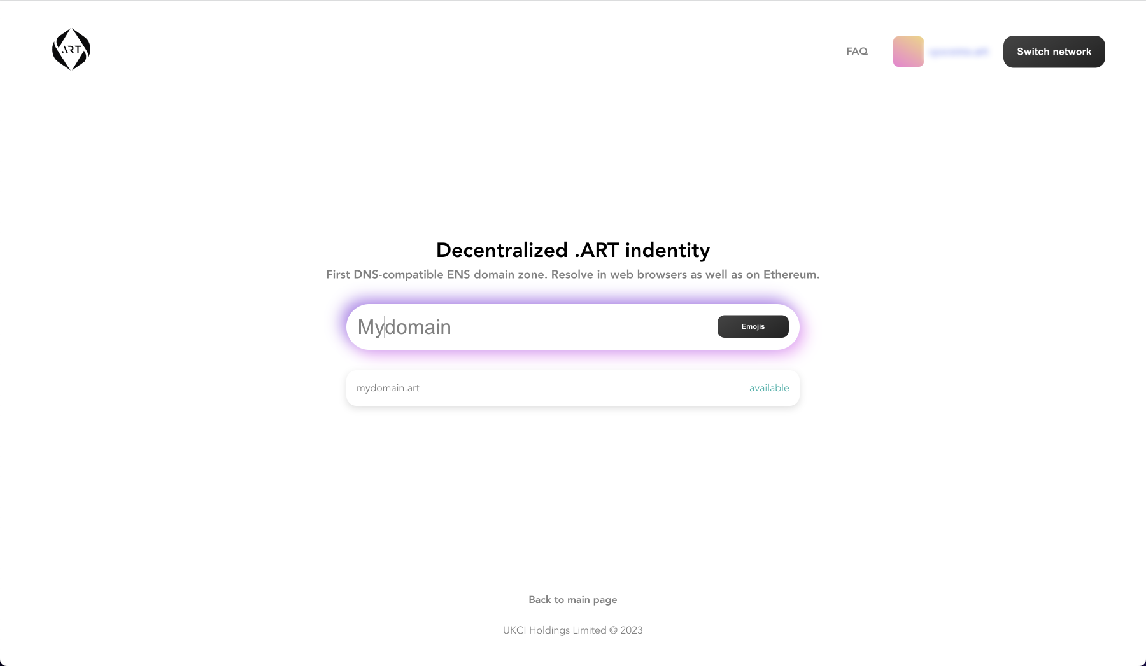Image resolution: width=1146 pixels, height=666 pixels.
Task: Go back to main page link
Action: [573, 600]
